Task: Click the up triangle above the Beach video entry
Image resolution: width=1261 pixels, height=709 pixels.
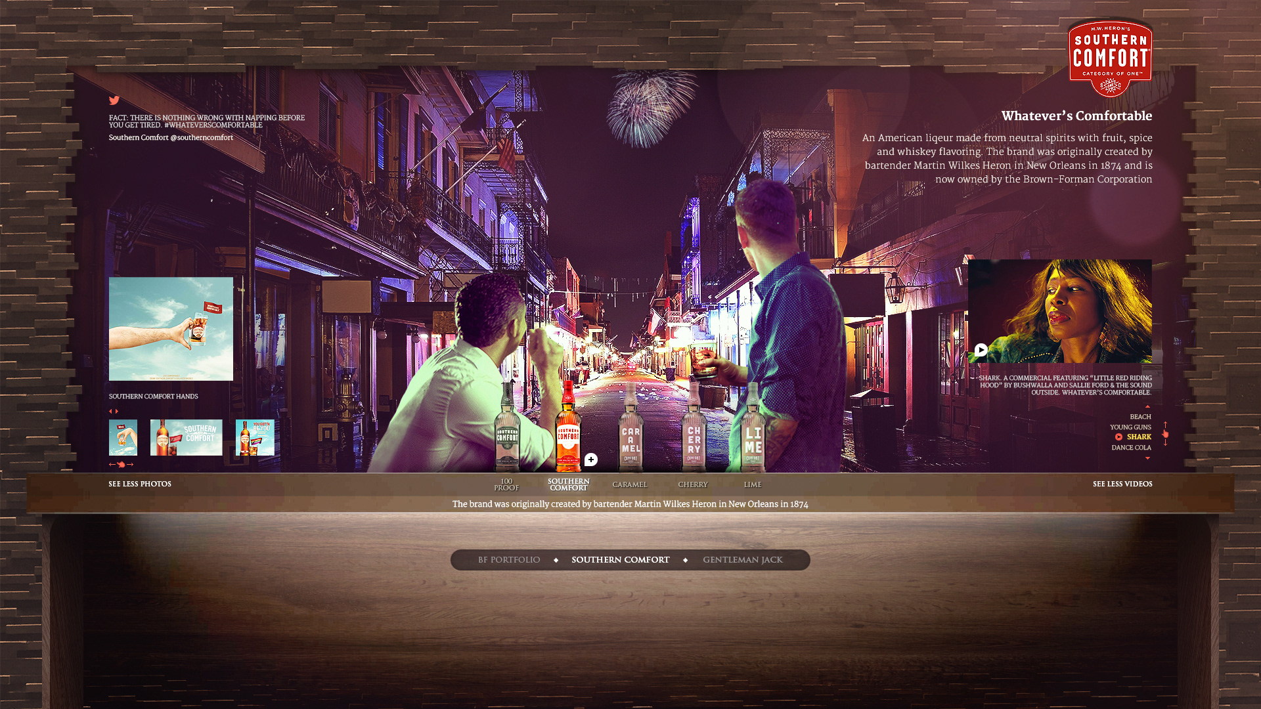Action: (1148, 407)
